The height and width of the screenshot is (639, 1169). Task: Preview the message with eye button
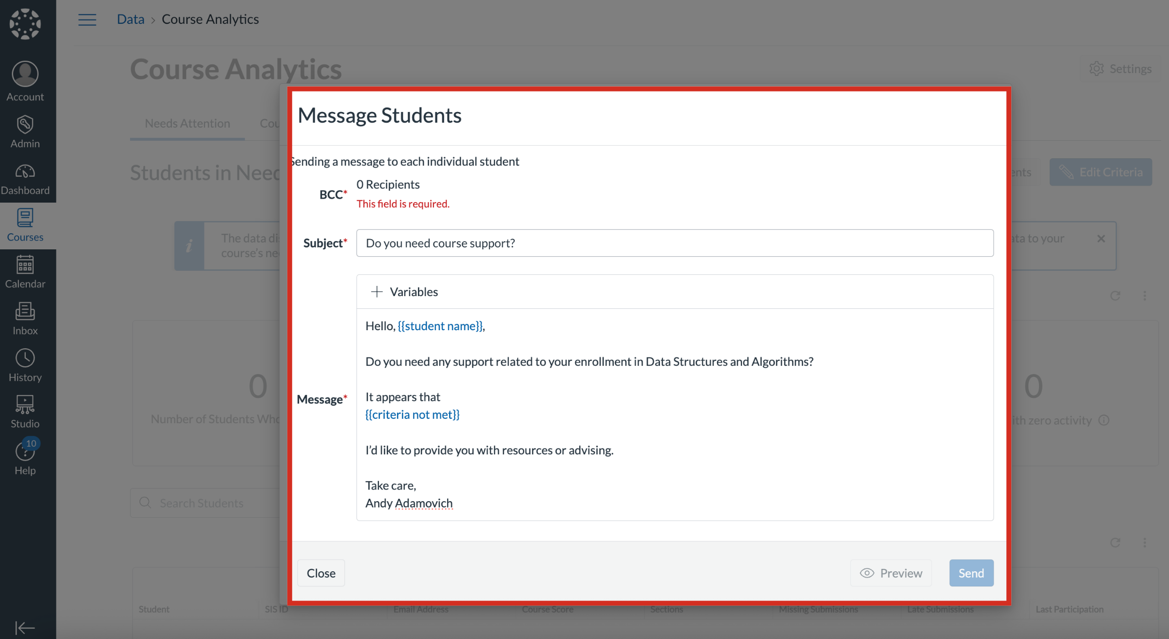[891, 573]
